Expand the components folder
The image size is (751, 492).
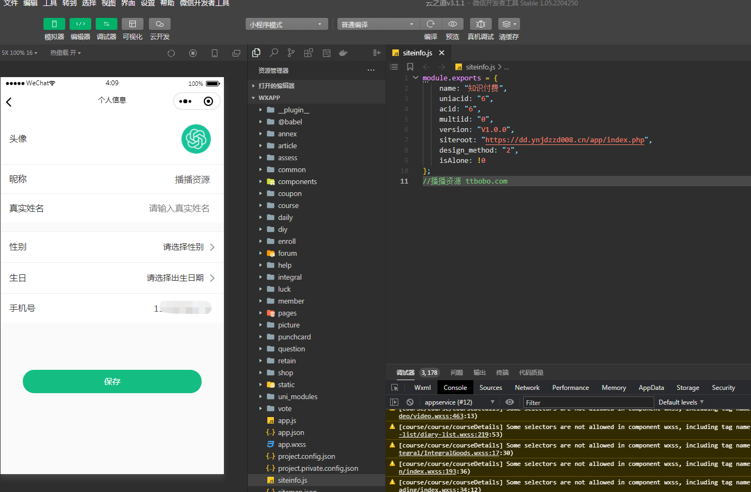point(316,181)
